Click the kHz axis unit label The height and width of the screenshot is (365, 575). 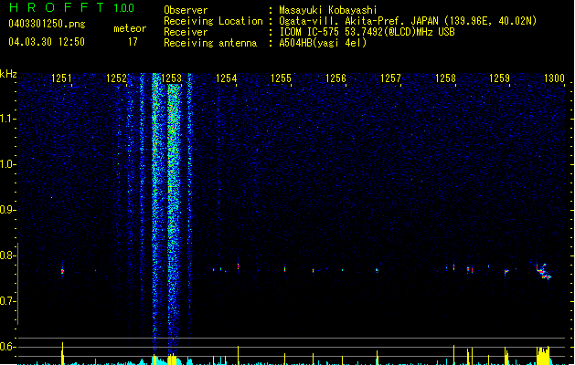coord(8,74)
